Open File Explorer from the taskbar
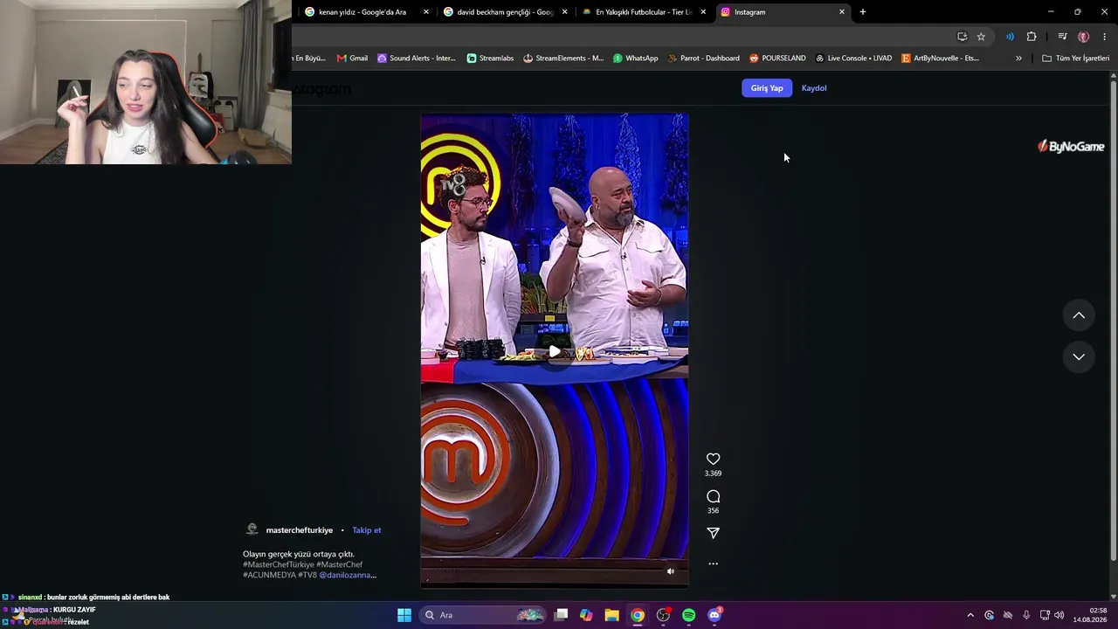 click(611, 615)
